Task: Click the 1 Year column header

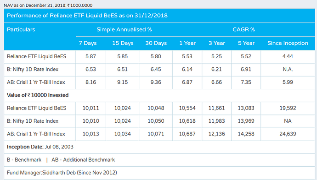Action: [x=187, y=43]
